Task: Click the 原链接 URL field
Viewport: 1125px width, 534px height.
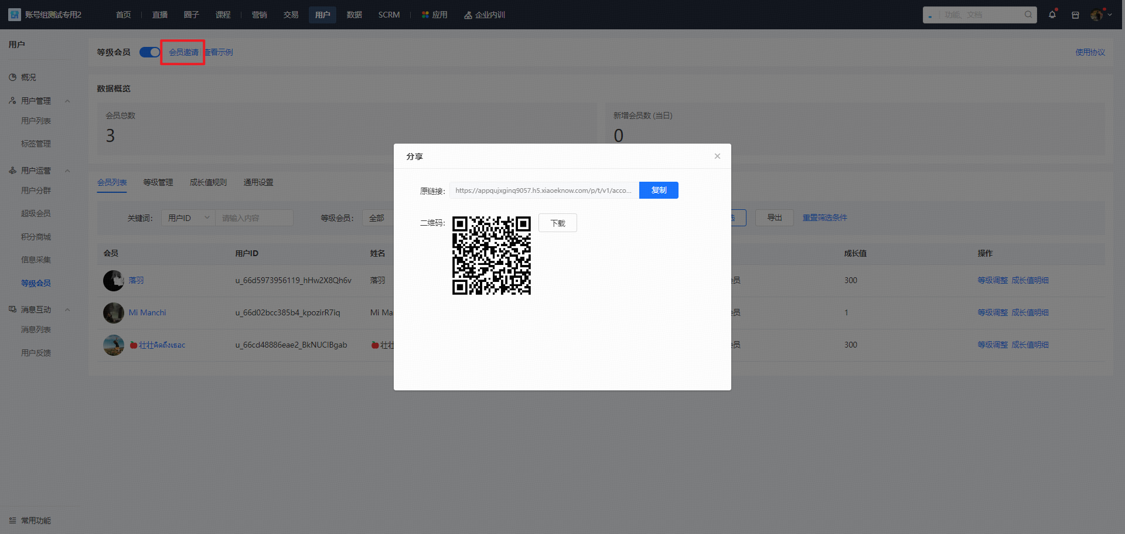Action: pyautogui.click(x=544, y=190)
